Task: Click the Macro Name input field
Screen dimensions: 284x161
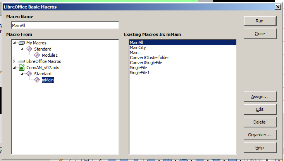Action: click(65, 25)
